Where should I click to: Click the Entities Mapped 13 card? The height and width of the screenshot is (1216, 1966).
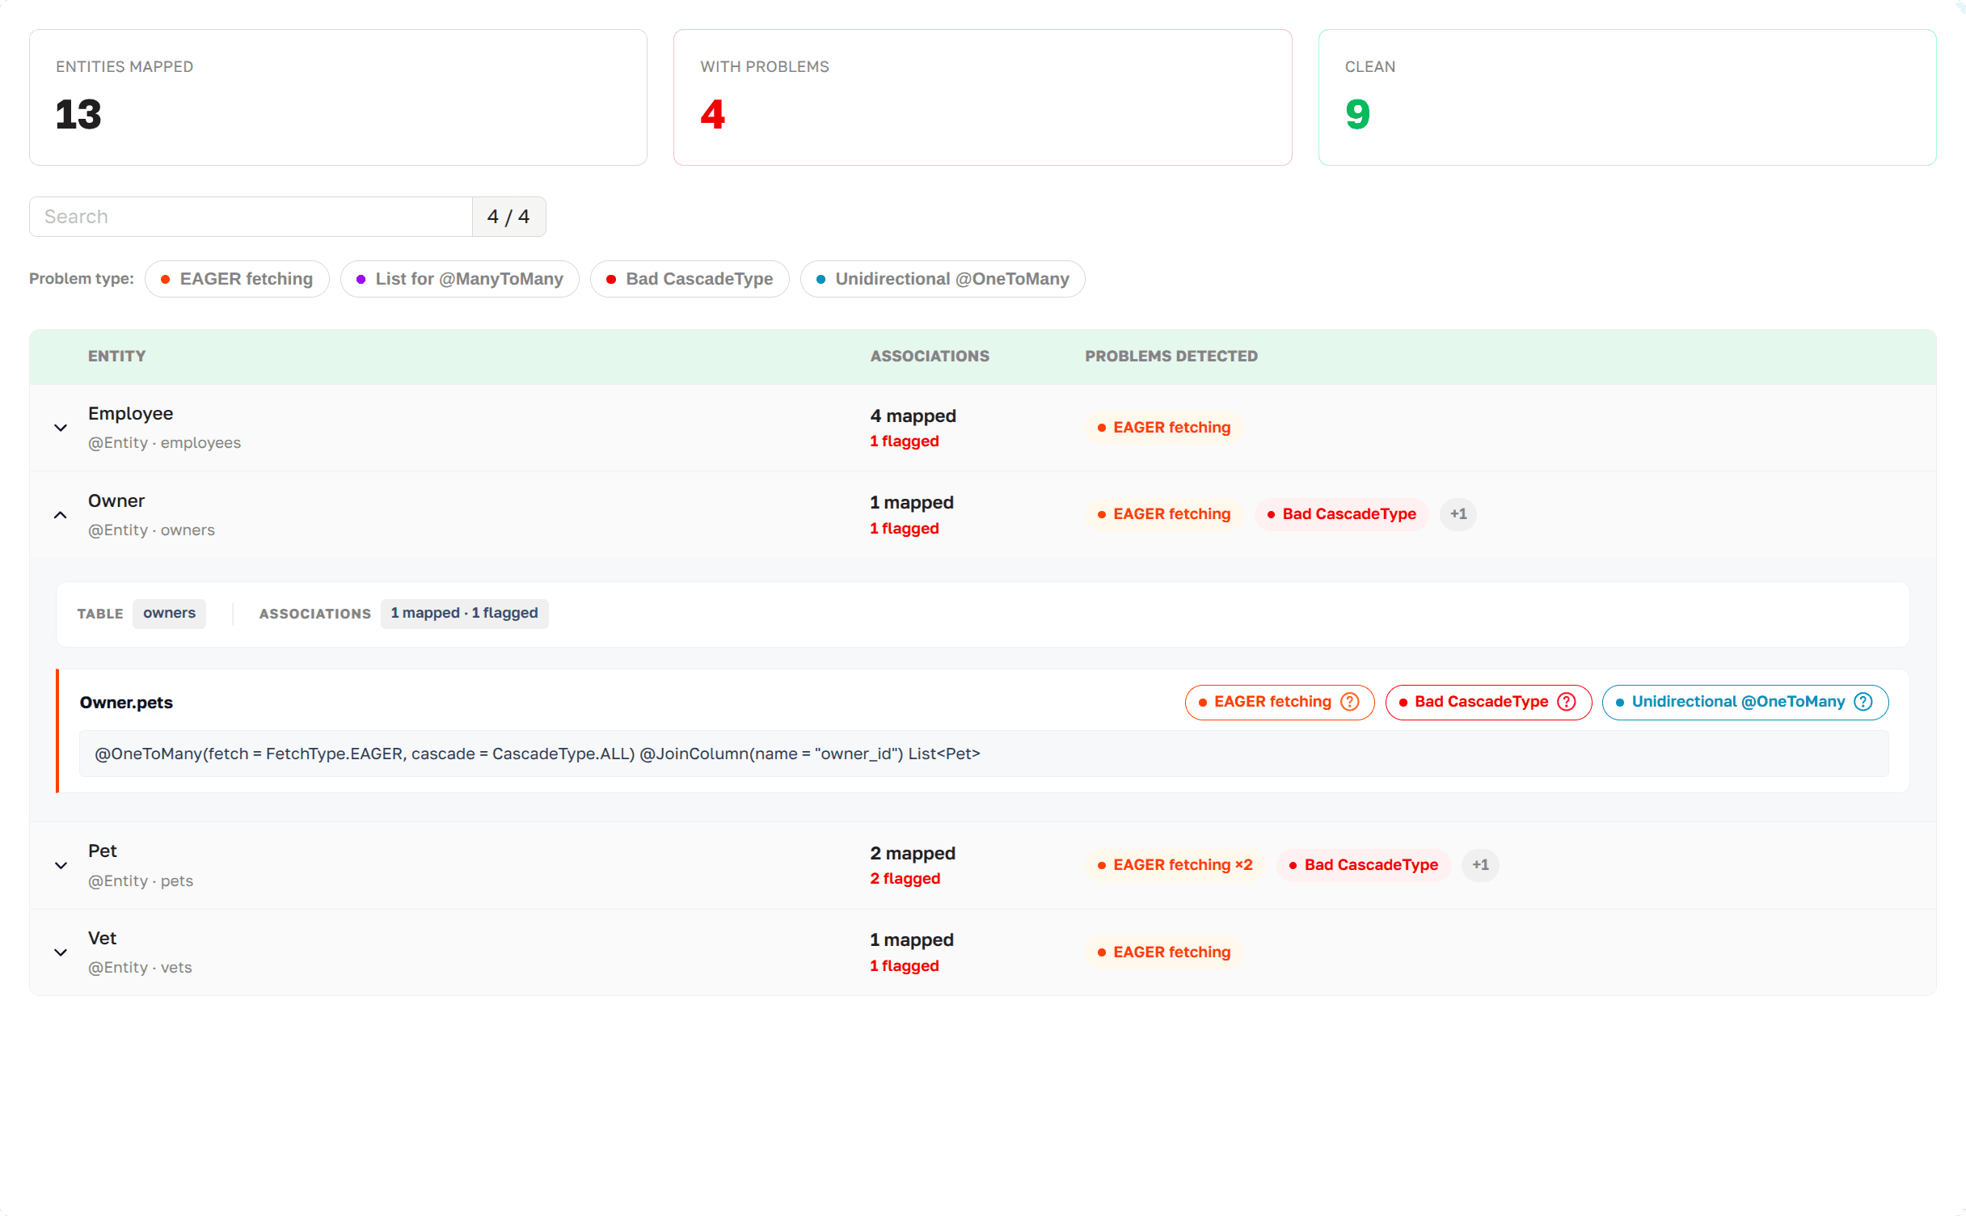tap(338, 98)
